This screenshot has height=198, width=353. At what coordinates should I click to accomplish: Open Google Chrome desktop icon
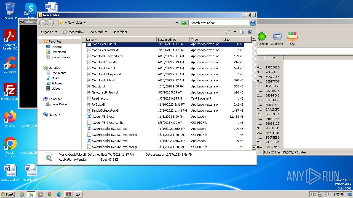tap(10, 147)
